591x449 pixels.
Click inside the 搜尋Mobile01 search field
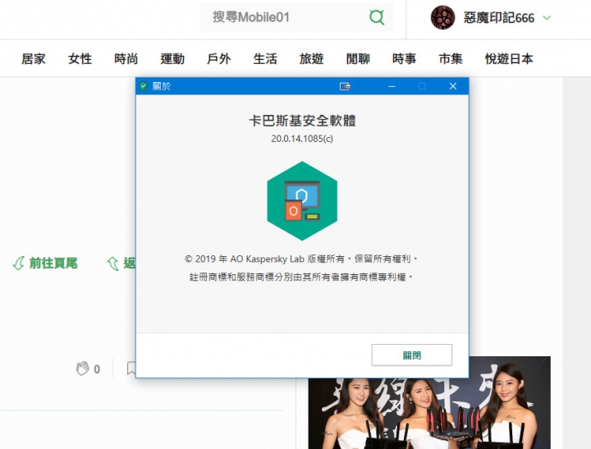[296, 17]
